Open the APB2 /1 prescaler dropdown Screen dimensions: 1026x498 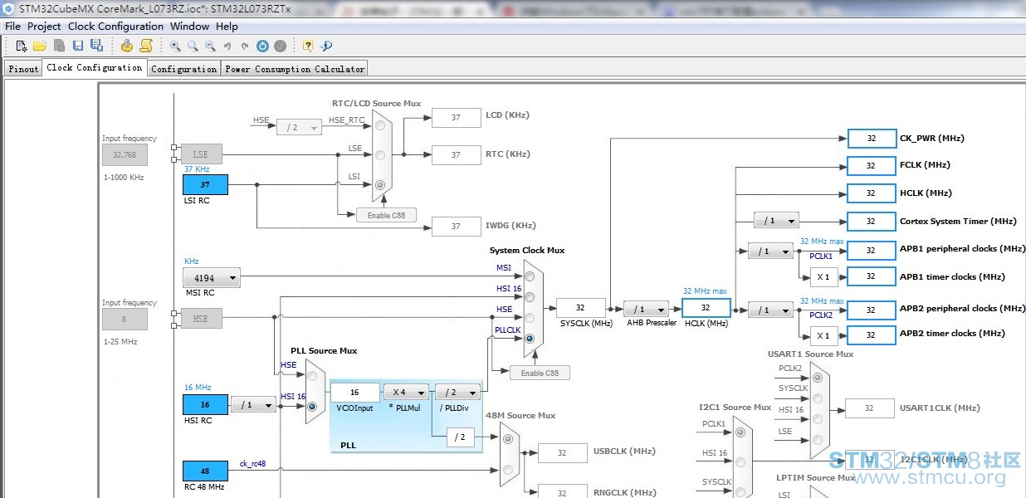click(x=770, y=310)
